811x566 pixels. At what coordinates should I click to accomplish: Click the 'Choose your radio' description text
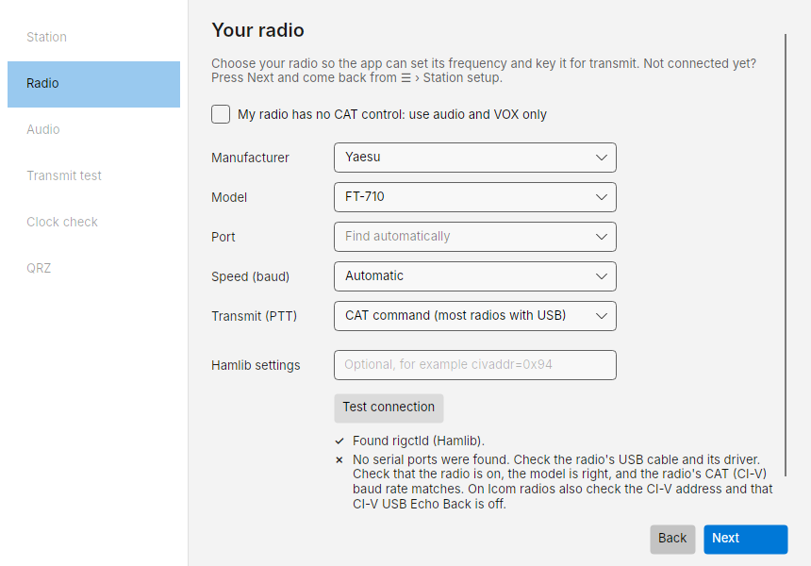point(484,71)
